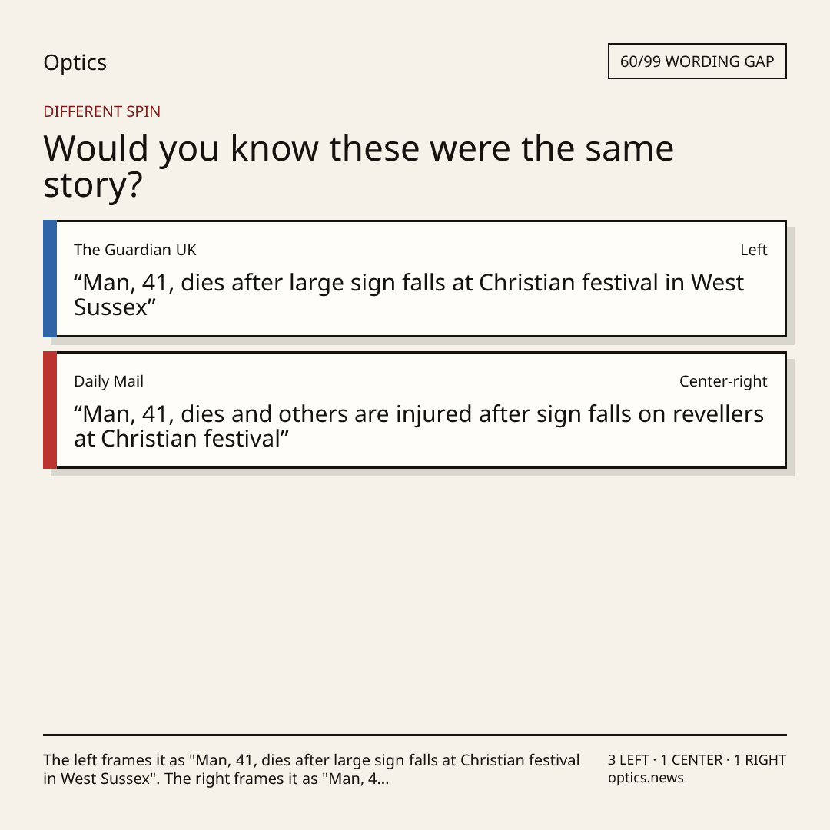Click the 1 CENTER coverage count
This screenshot has height=830, width=830.
point(691,760)
